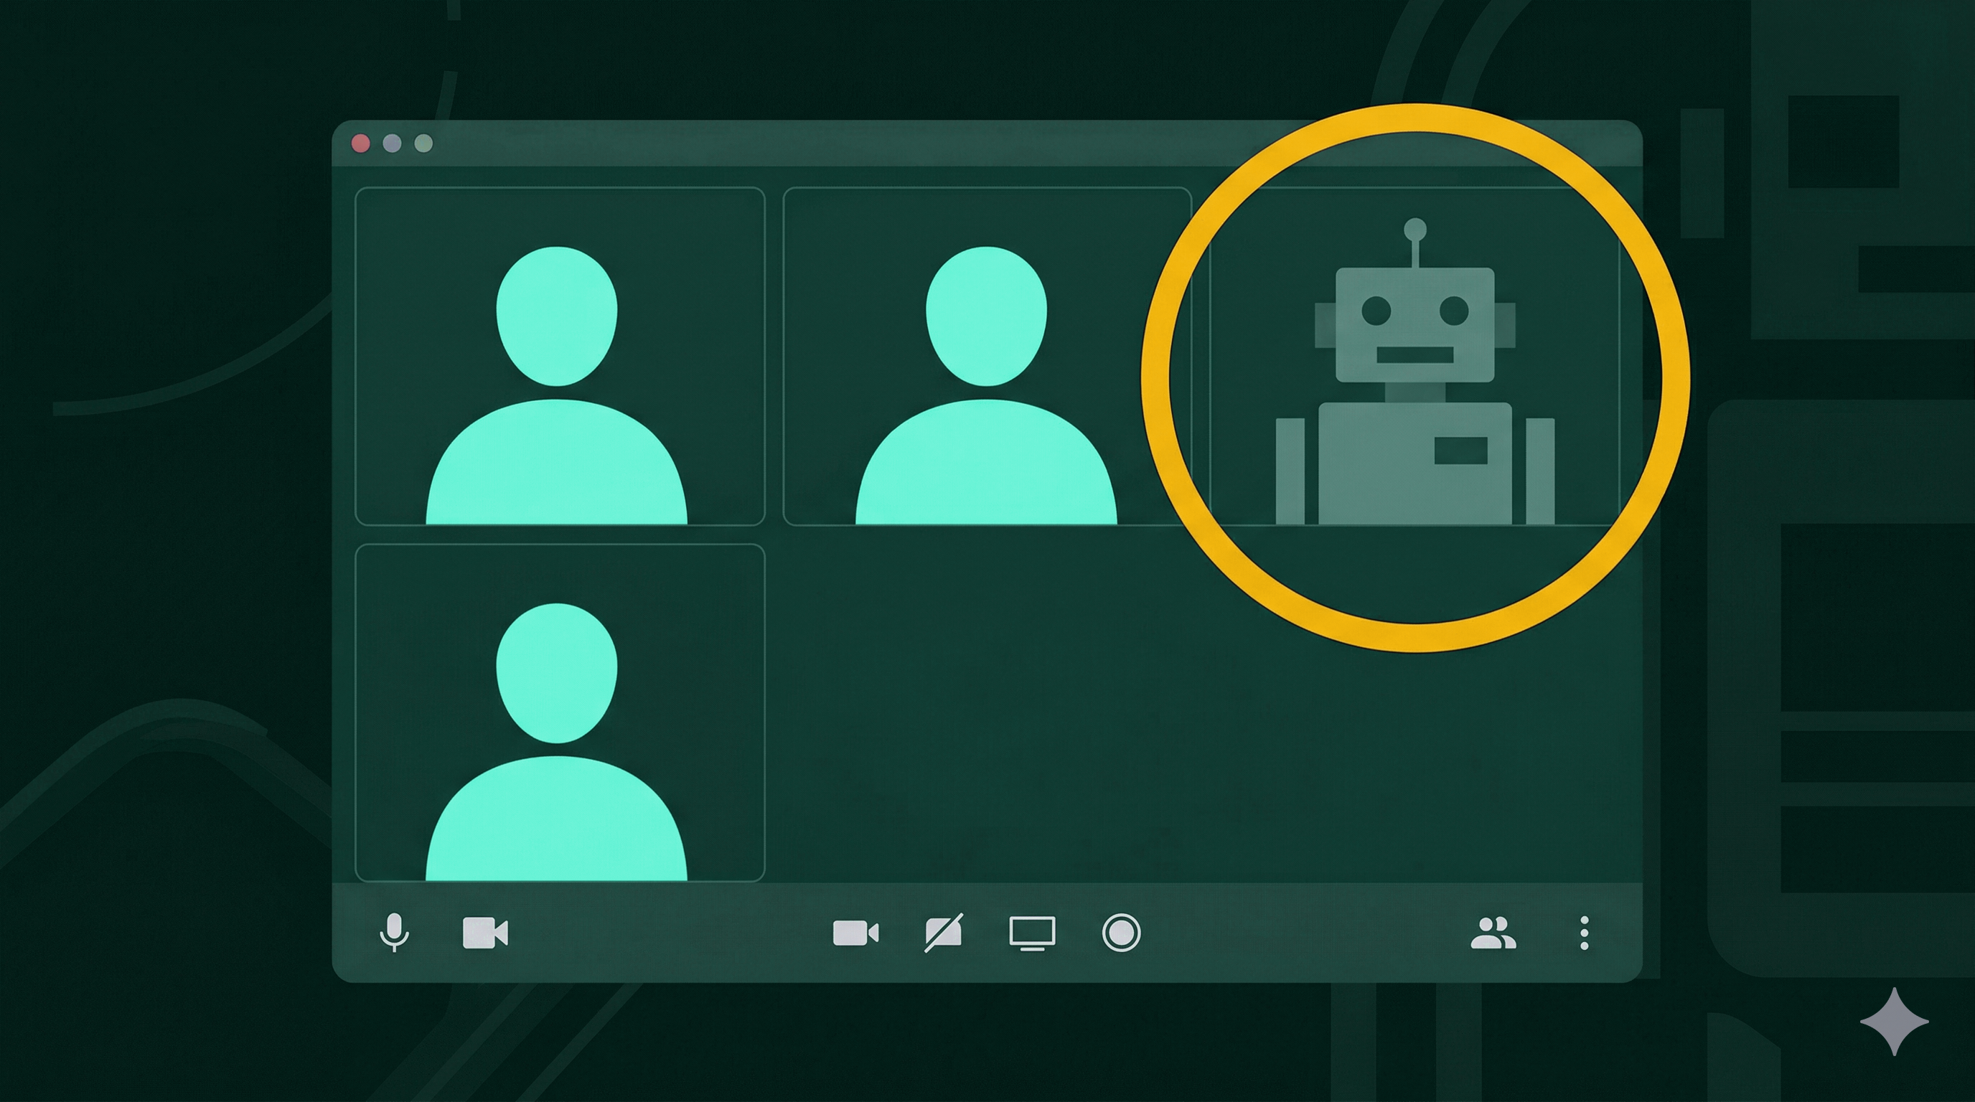1975x1102 pixels.
Task: Close the call window with the red button
Action: 360,143
